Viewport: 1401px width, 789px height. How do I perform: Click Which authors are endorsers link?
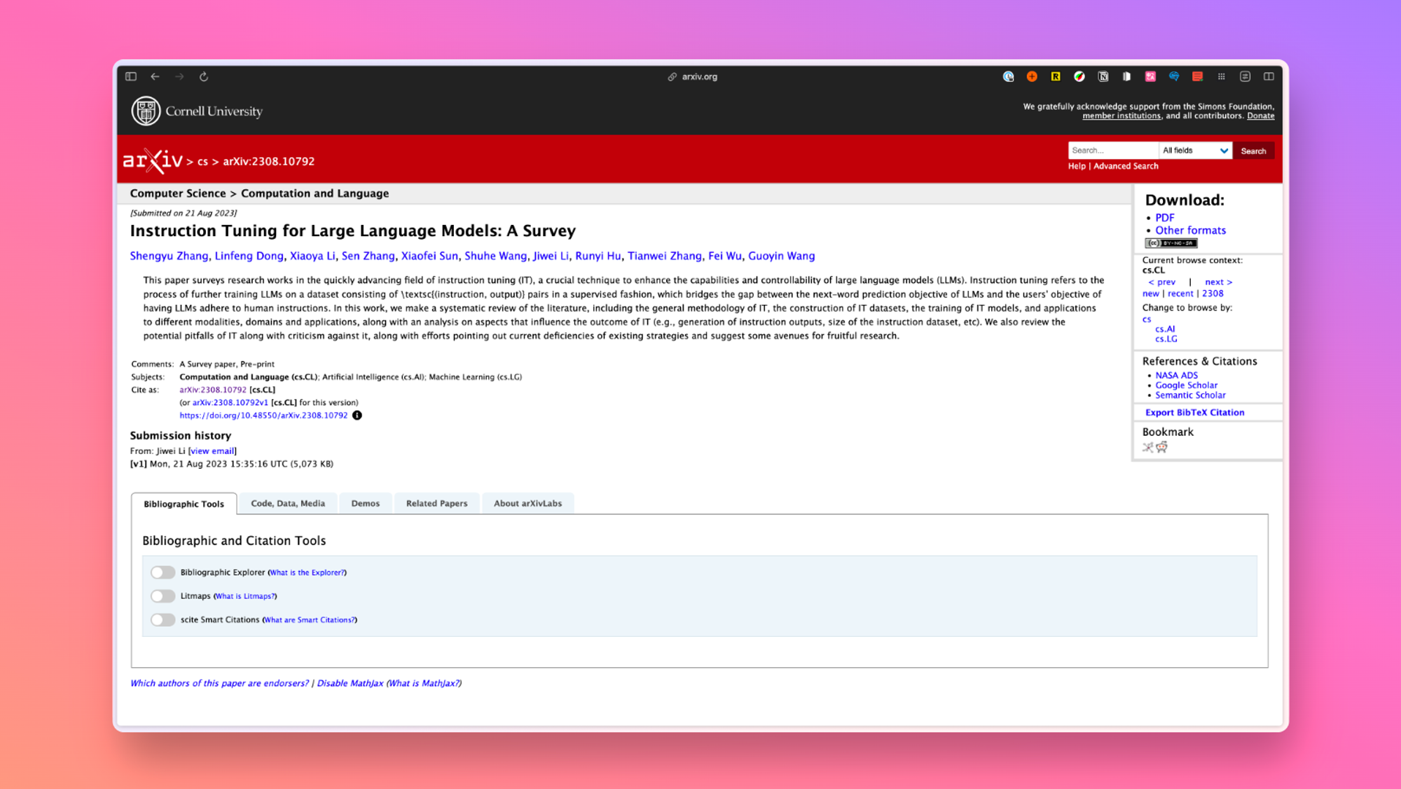[x=219, y=683]
